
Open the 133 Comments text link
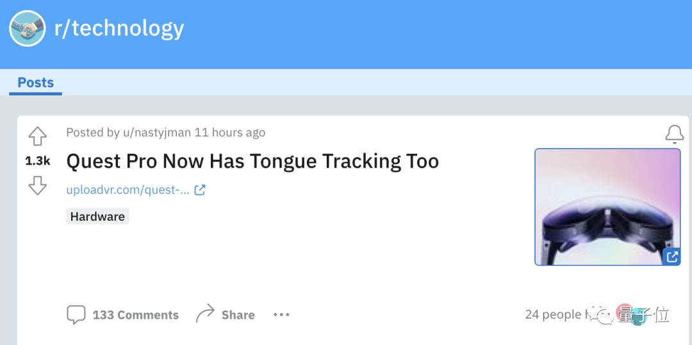tap(136, 315)
